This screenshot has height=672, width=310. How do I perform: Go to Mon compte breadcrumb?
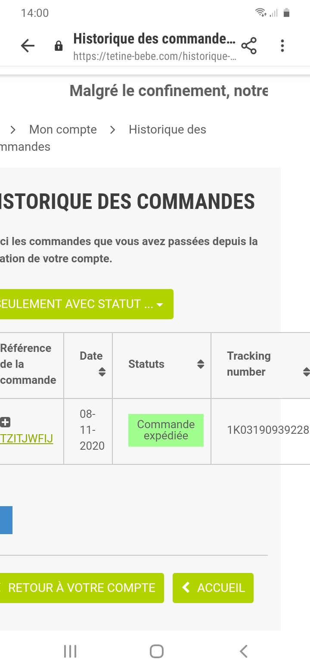pyautogui.click(x=63, y=130)
